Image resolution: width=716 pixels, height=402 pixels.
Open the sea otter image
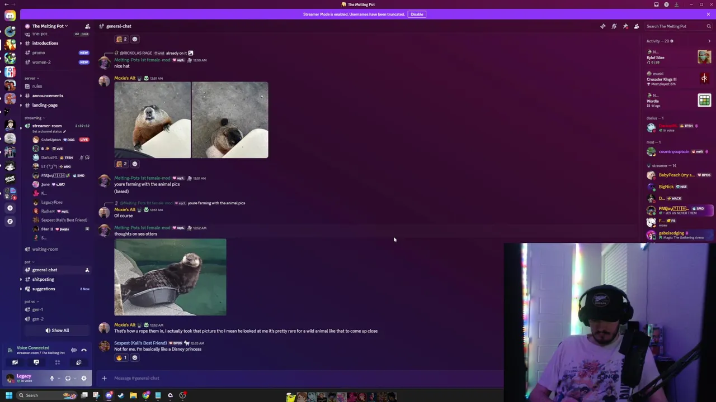coord(170,277)
